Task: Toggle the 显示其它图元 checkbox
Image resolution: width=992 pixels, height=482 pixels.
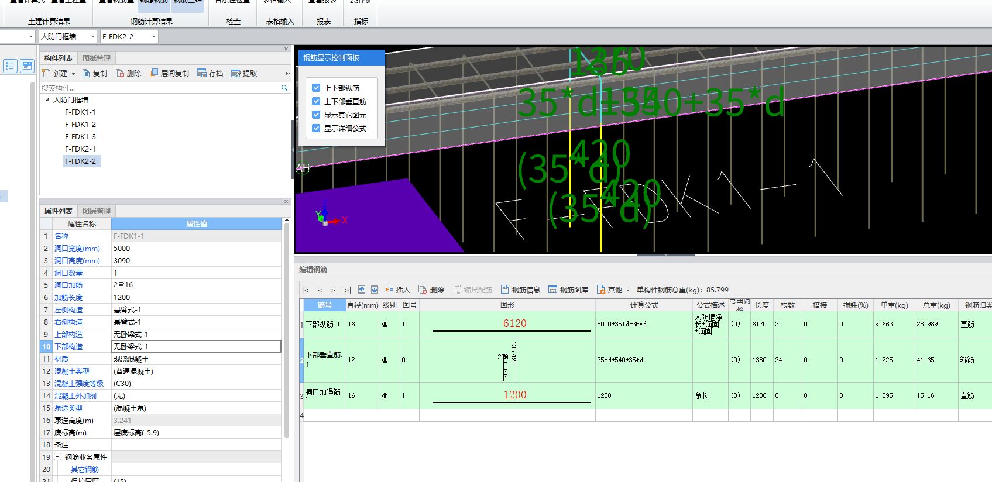Action: click(x=316, y=115)
